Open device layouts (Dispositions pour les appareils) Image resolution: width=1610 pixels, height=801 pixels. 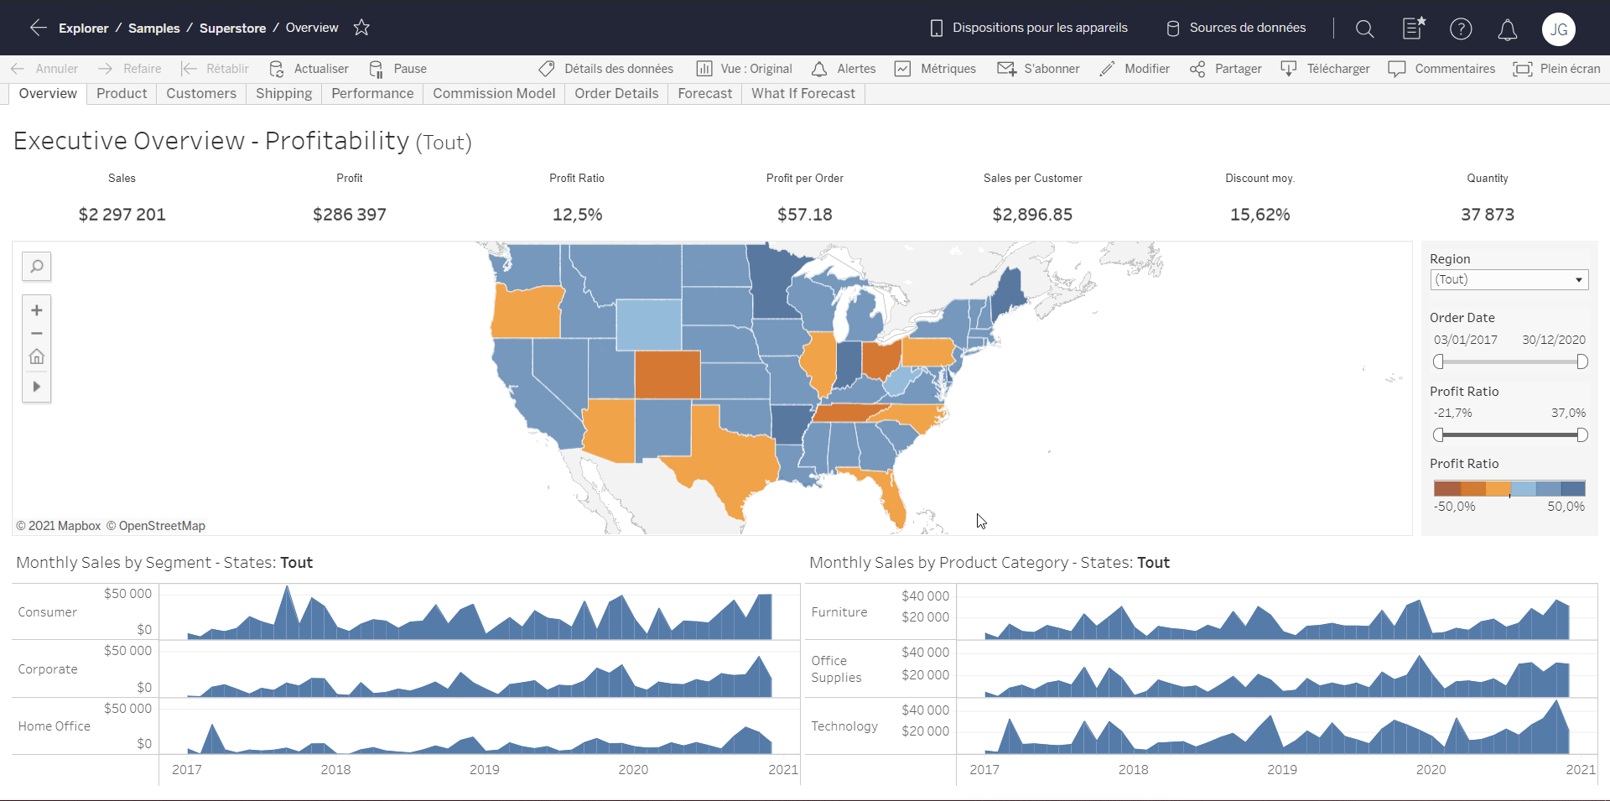pos(1029,28)
